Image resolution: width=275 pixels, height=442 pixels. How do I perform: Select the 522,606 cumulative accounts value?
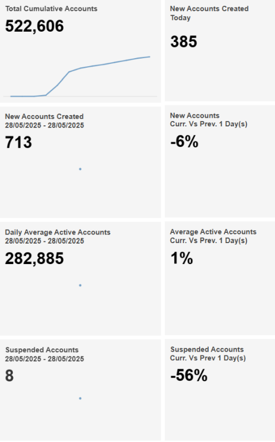point(34,26)
